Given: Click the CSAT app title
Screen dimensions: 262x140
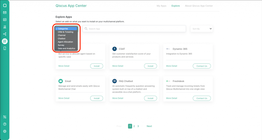Looking at the screenshot, I should point(122,49).
